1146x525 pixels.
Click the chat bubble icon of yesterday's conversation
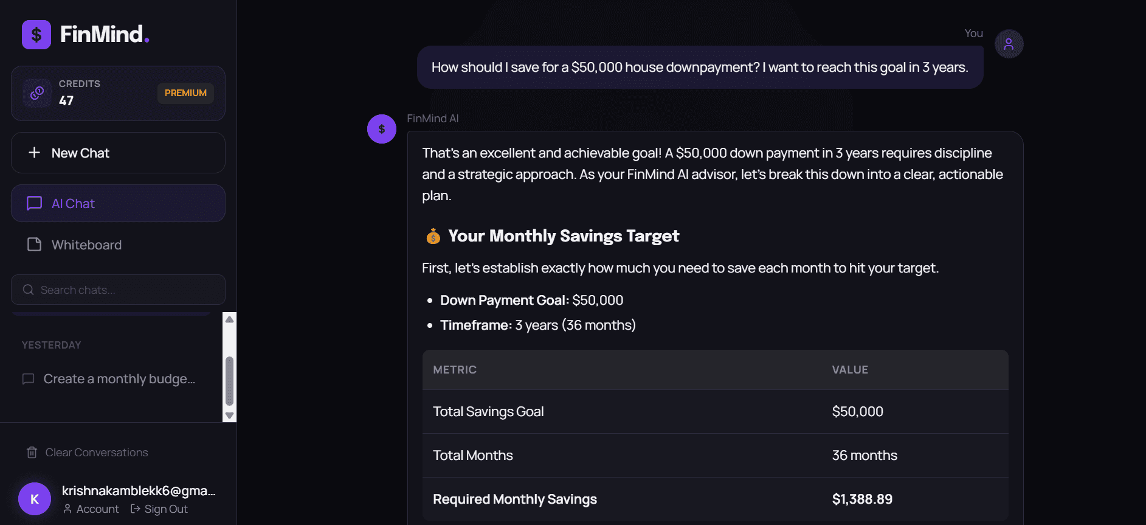28,379
